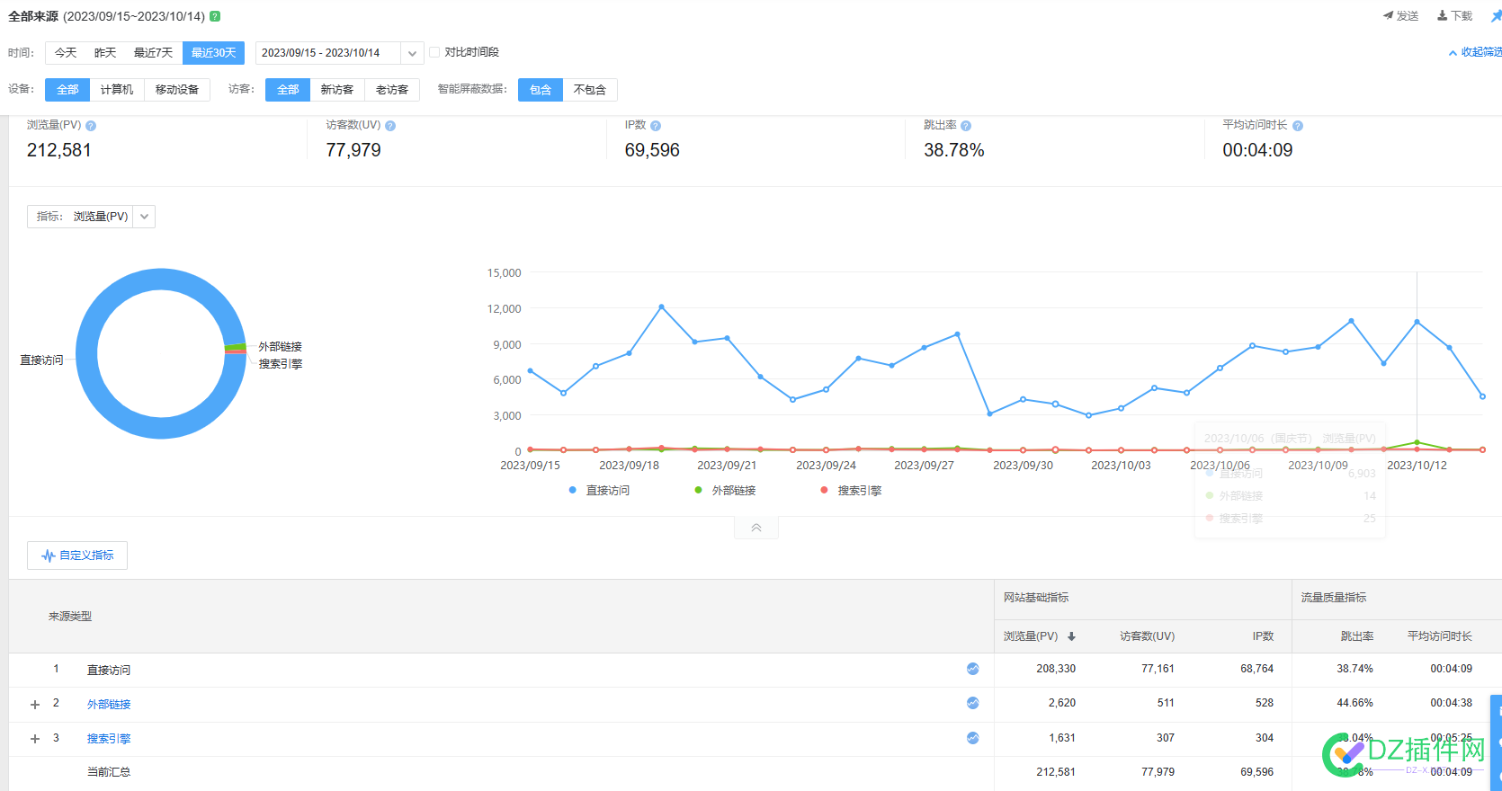Click the help icon next to 浏览量(PV) summary
This screenshot has height=791, width=1502.
click(x=91, y=126)
